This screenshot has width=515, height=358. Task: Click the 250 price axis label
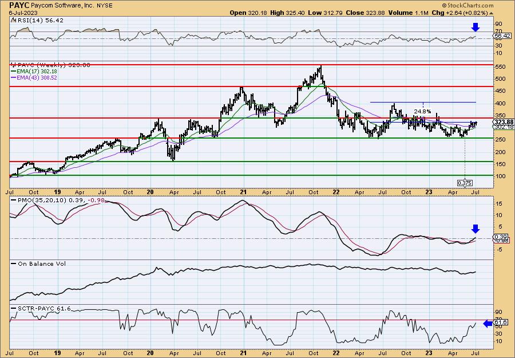click(x=500, y=140)
